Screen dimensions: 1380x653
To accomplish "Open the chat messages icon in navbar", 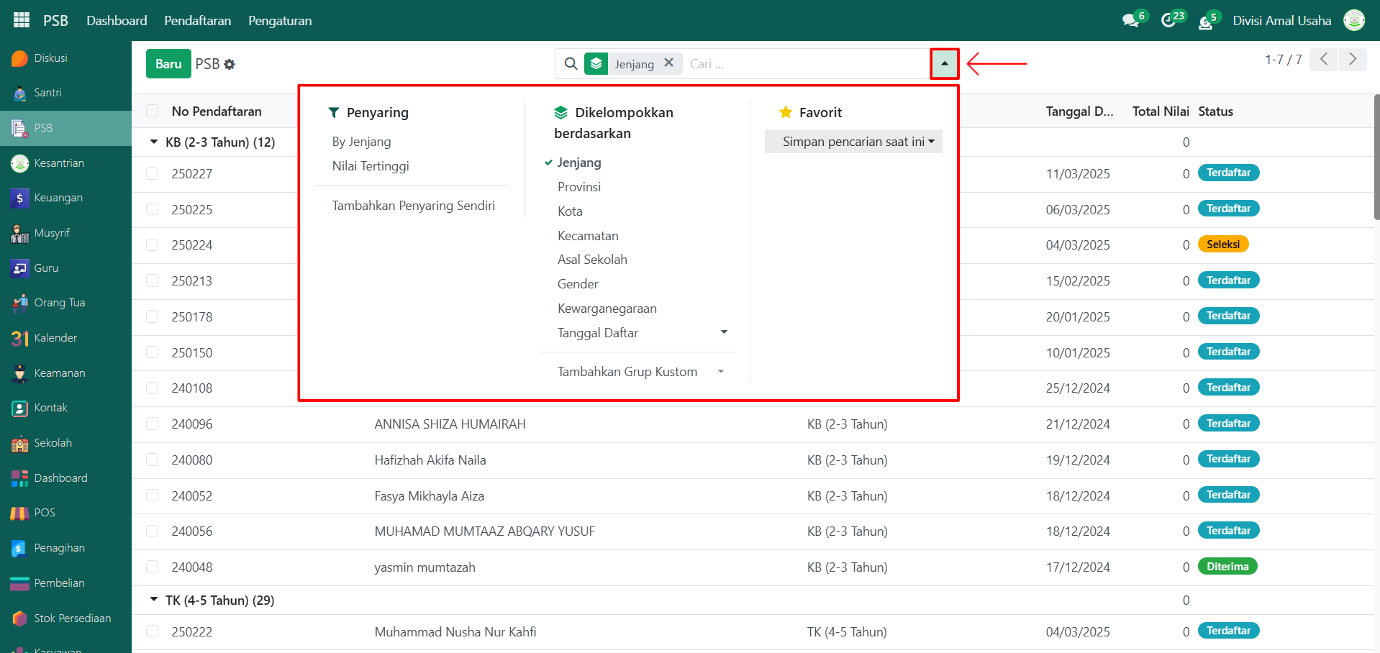I will pos(1130,21).
